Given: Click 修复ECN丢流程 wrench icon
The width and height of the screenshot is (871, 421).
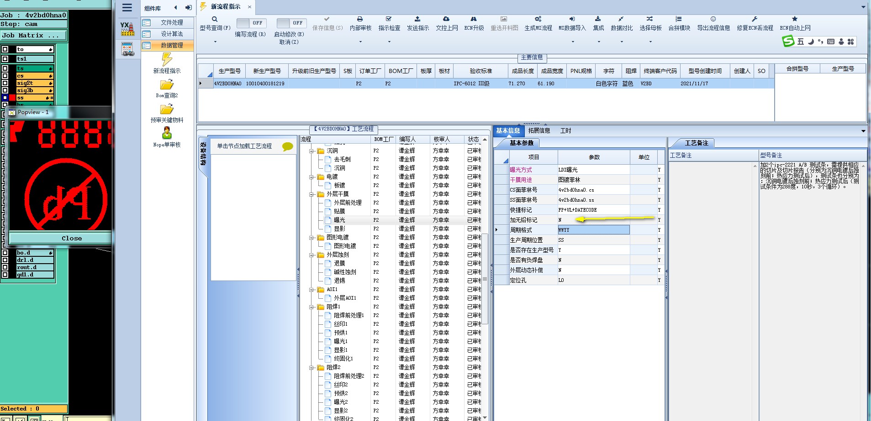Looking at the screenshot, I should [x=755, y=19].
